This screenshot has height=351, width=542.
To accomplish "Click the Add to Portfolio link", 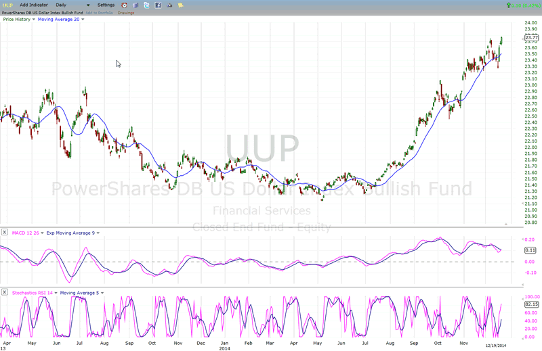I will click(99, 13).
